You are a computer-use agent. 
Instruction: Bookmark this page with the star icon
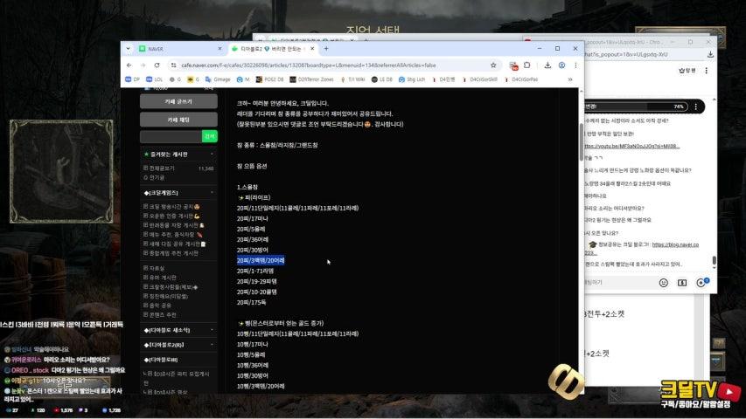tap(493, 65)
